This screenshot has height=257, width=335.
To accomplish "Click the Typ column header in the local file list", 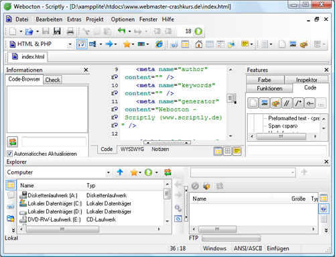I will click(x=124, y=185).
